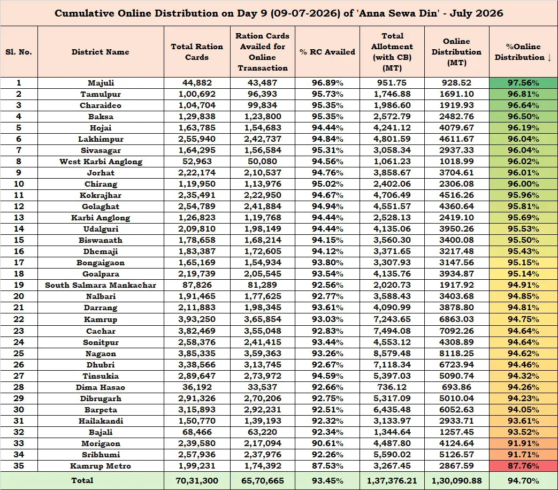Image resolution: width=558 pixels, height=490 pixels.
Task: Click the Total Ration Cards header
Action: click(x=197, y=51)
